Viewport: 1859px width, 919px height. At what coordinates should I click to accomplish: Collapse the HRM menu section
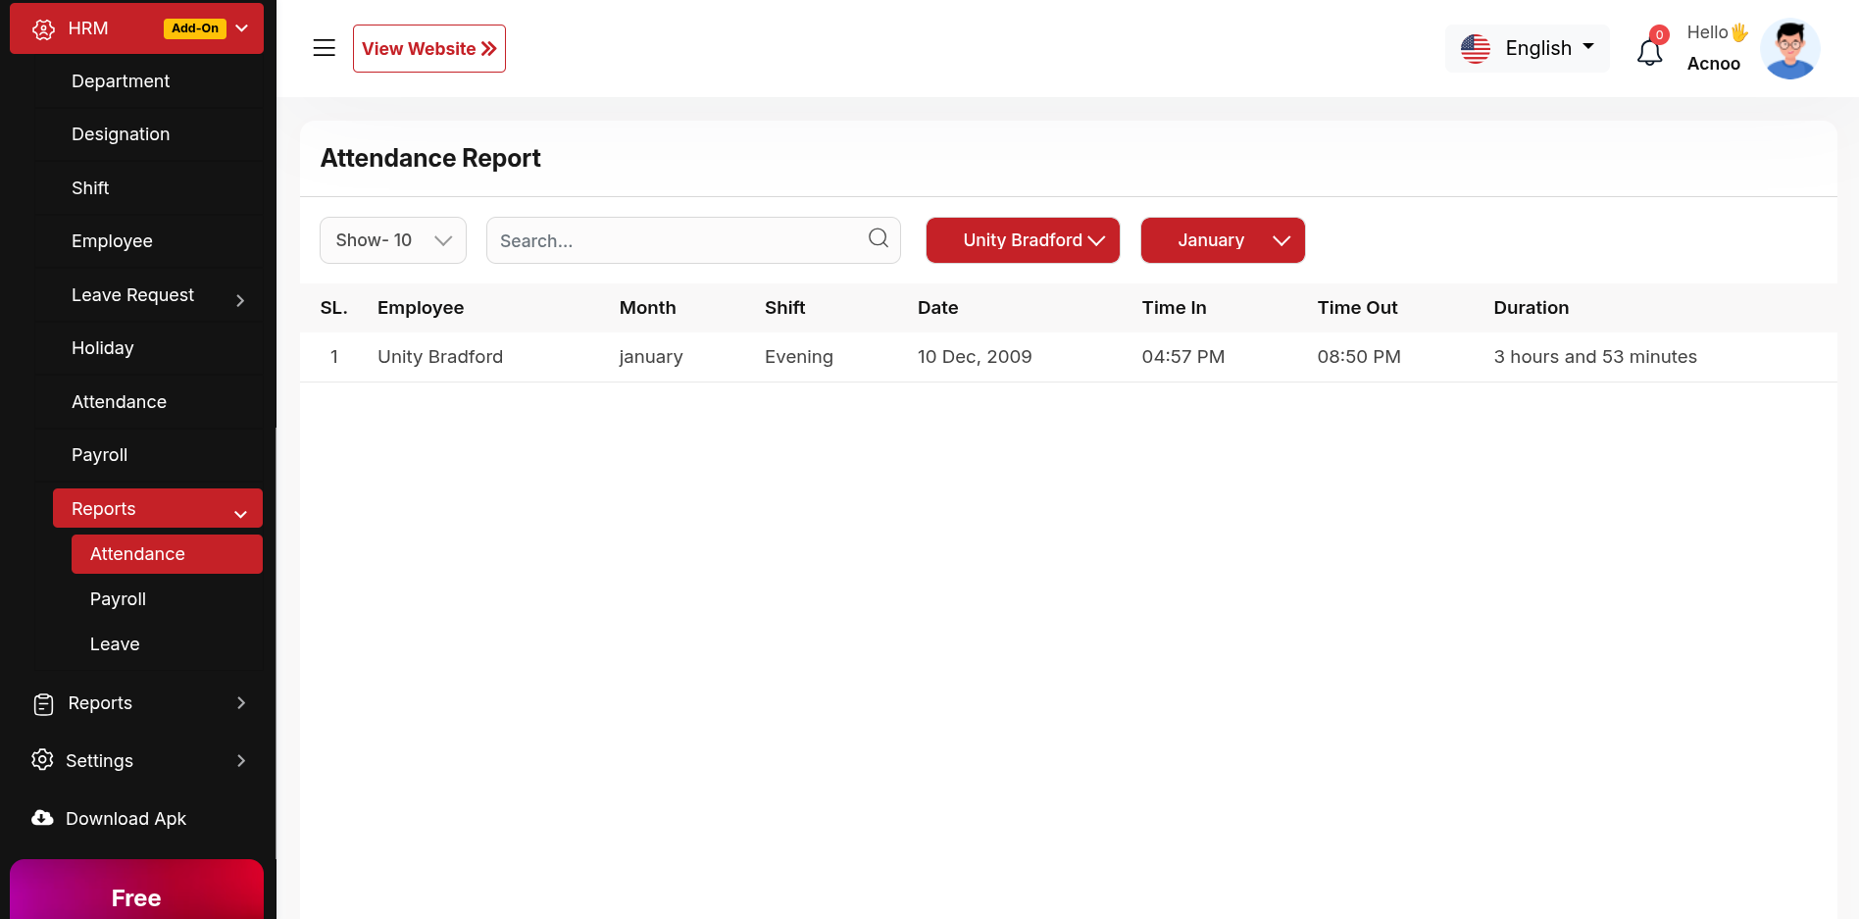click(241, 28)
